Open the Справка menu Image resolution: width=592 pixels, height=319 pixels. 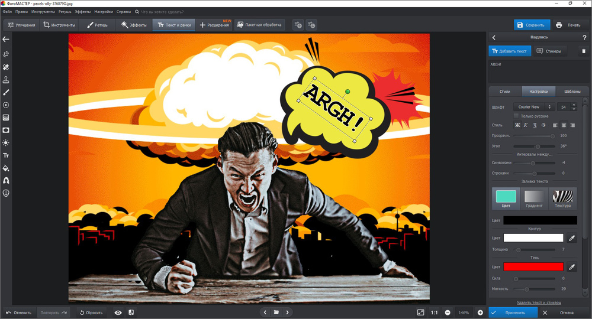[x=124, y=12]
